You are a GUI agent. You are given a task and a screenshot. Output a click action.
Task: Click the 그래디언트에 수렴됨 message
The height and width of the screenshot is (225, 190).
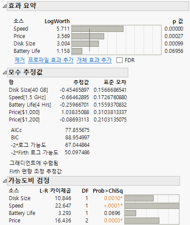(x=34, y=163)
